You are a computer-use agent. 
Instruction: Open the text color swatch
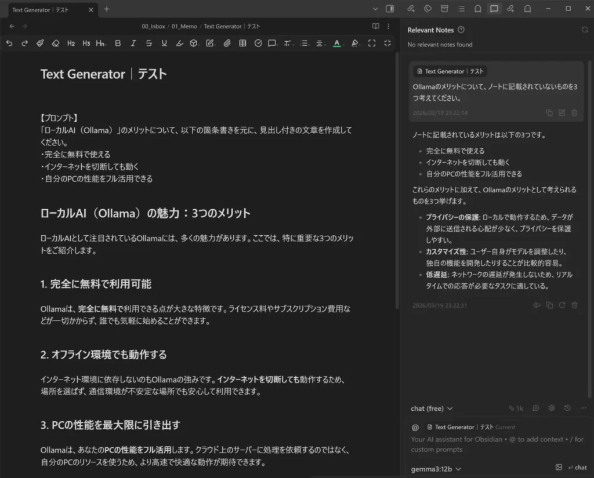click(x=336, y=43)
